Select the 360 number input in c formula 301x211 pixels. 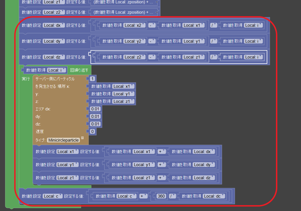161,196
